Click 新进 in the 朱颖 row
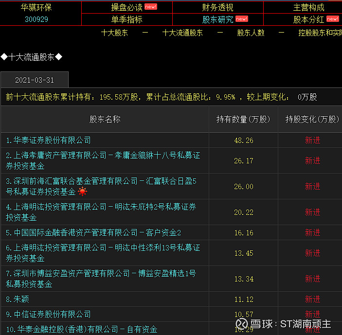Viewport: 342px width, 335px height. click(x=312, y=299)
